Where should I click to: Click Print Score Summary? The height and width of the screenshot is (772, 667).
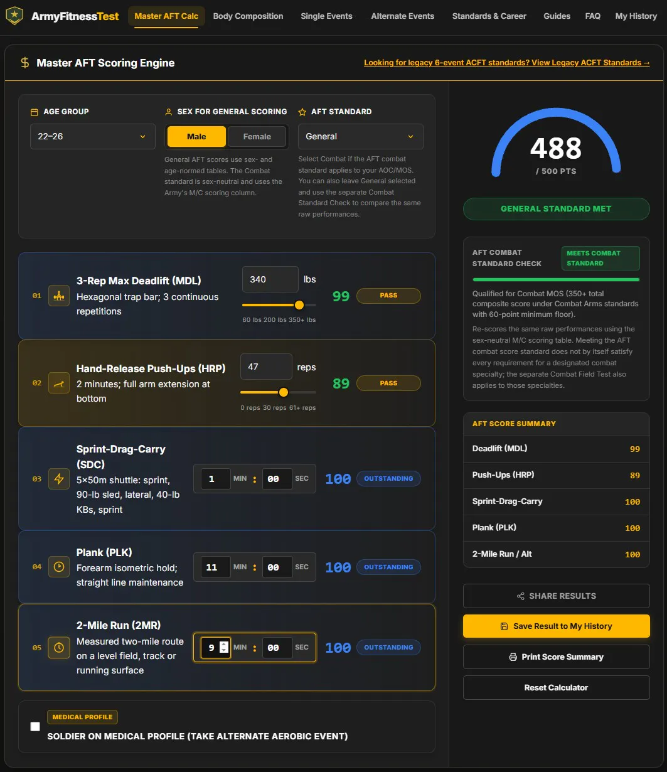(557, 657)
